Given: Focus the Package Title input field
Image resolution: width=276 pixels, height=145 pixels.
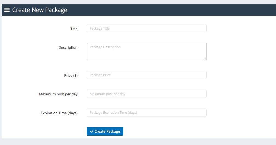Looking at the screenshot, I should pyautogui.click(x=147, y=28).
